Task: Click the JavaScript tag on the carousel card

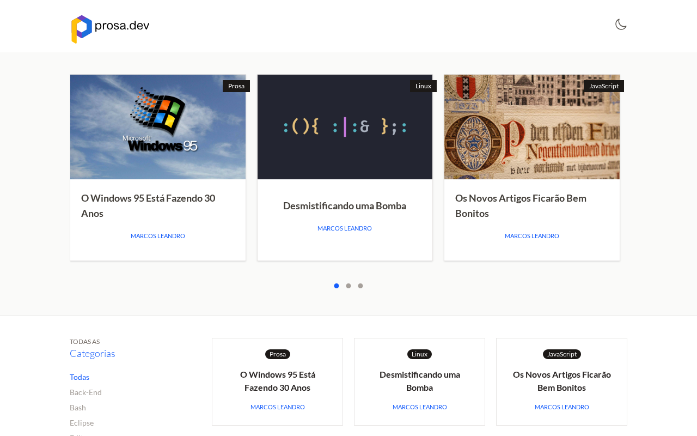Action: pyautogui.click(x=604, y=86)
